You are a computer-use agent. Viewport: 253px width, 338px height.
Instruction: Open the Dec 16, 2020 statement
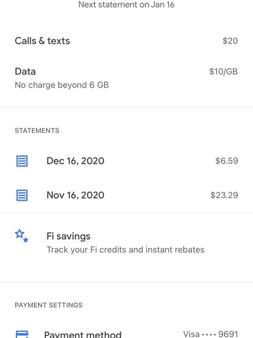pyautogui.click(x=126, y=161)
